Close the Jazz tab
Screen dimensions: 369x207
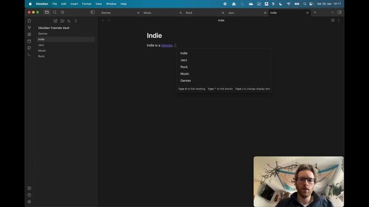pyautogui.click(x=265, y=13)
